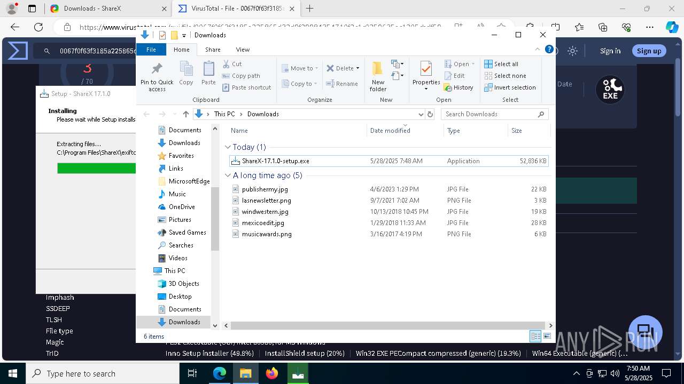Click Paste shortcut command
The height and width of the screenshot is (384, 684).
[246, 87]
